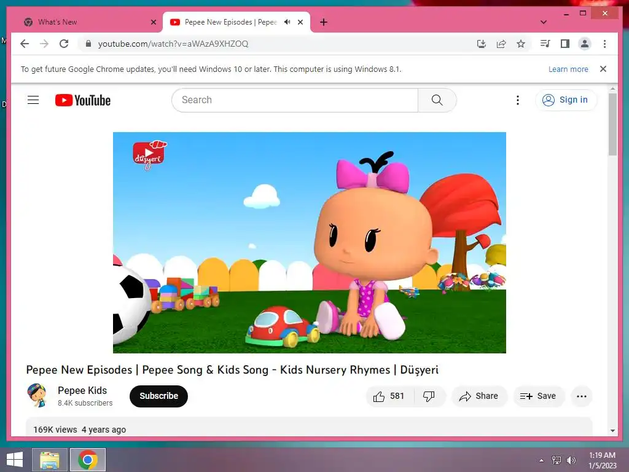This screenshot has width=629, height=472.
Task: Expand the 169K views description box
Action: [309, 427]
